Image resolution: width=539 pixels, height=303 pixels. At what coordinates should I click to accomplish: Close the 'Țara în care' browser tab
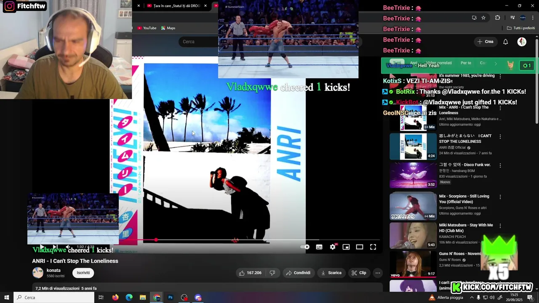pos(205,6)
